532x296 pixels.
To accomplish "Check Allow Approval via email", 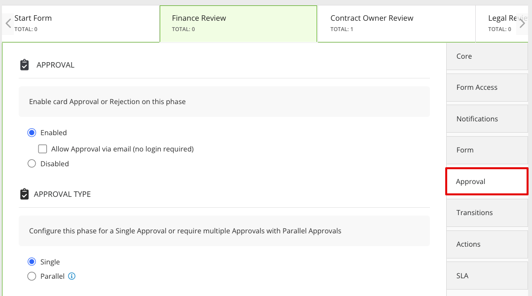I will (42, 148).
